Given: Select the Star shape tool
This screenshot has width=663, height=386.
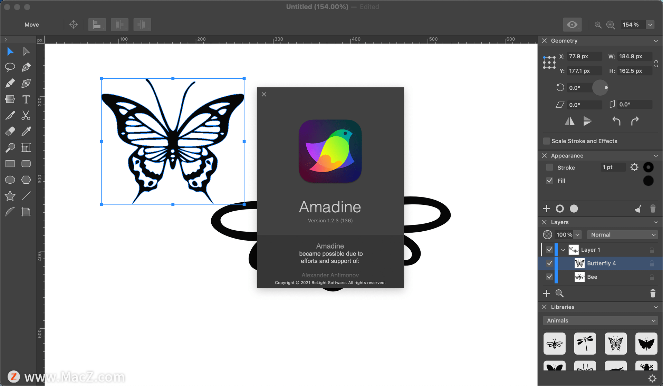Looking at the screenshot, I should click(10, 196).
